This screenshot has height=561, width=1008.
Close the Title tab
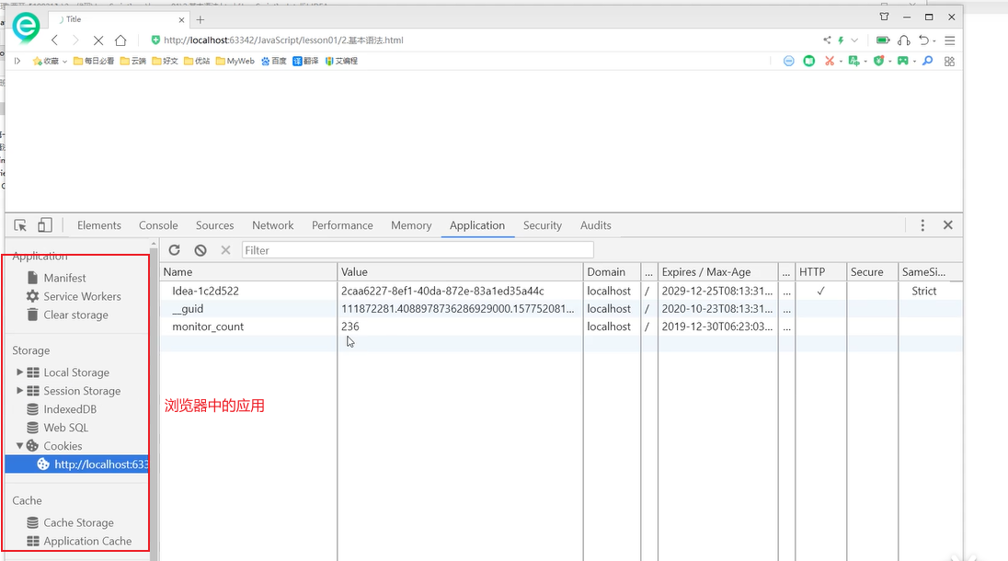pos(181,20)
